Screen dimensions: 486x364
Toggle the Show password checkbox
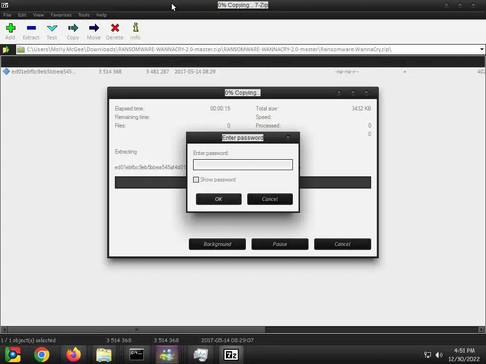click(196, 180)
